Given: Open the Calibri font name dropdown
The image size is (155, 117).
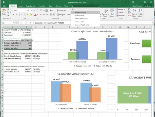Looking at the screenshot, I should click(26, 11).
